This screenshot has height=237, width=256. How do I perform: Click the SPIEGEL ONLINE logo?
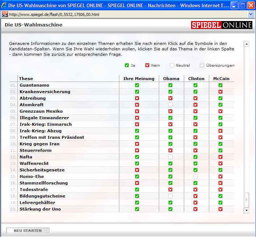(222, 25)
